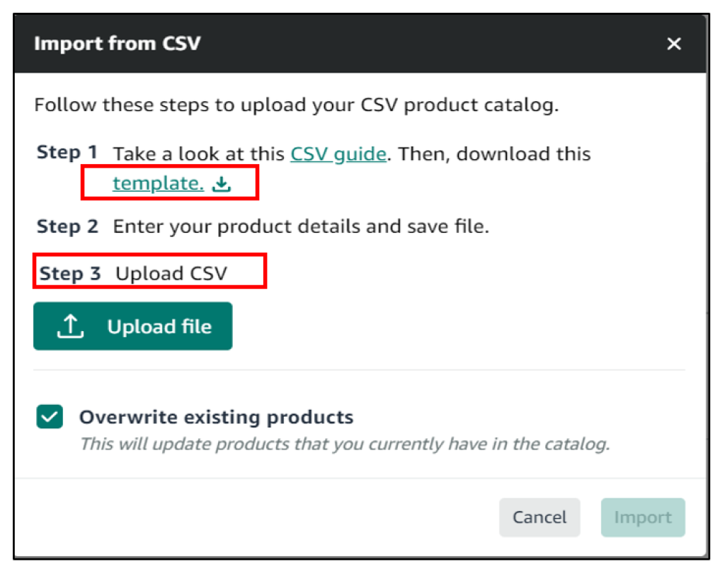
Task: Click the Upload file button
Action: coord(132,326)
